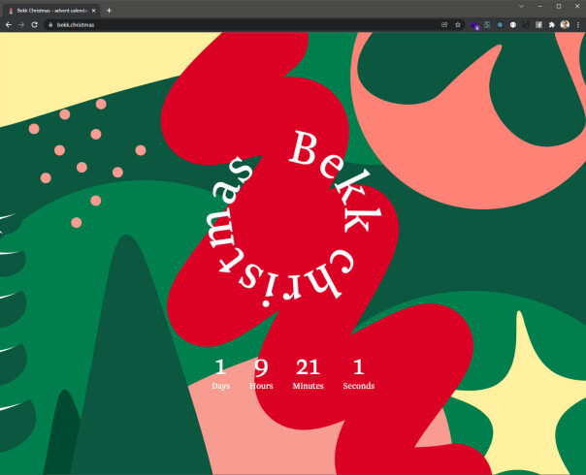Minimize the Chrome window

[540, 6]
